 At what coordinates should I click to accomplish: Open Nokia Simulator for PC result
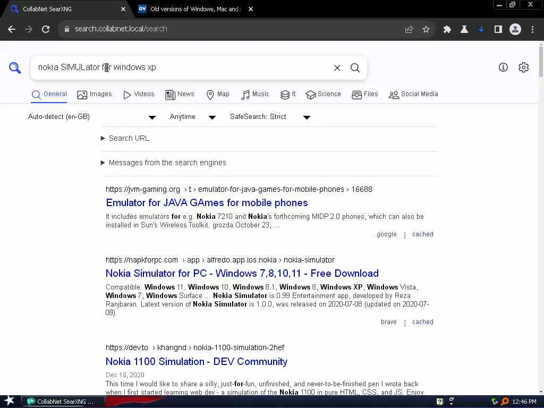[242, 274]
